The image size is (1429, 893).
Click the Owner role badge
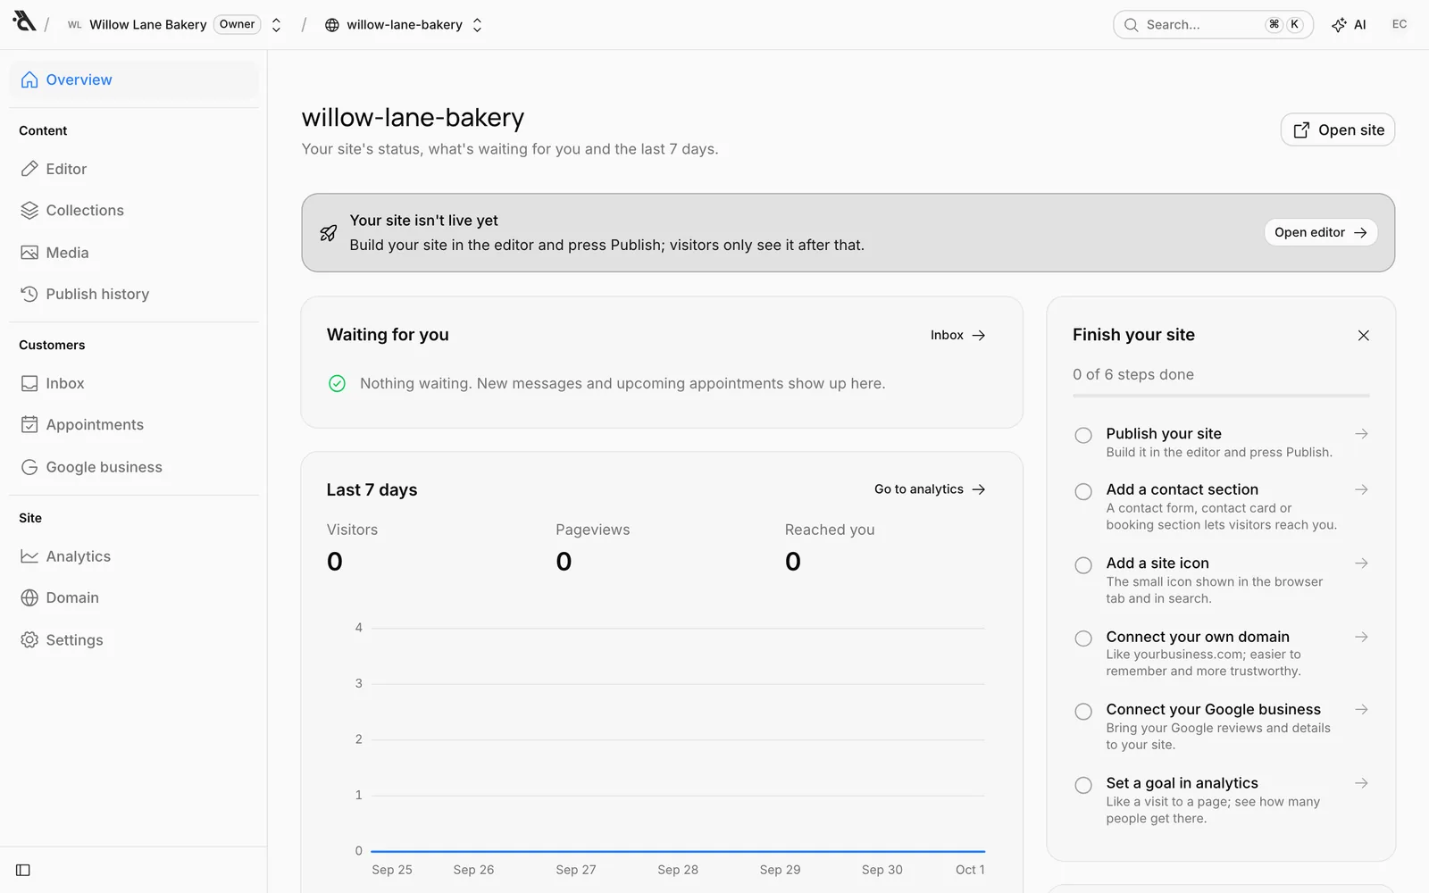[x=237, y=24]
